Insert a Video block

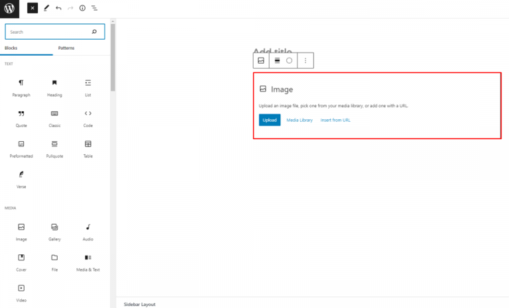pos(21,293)
